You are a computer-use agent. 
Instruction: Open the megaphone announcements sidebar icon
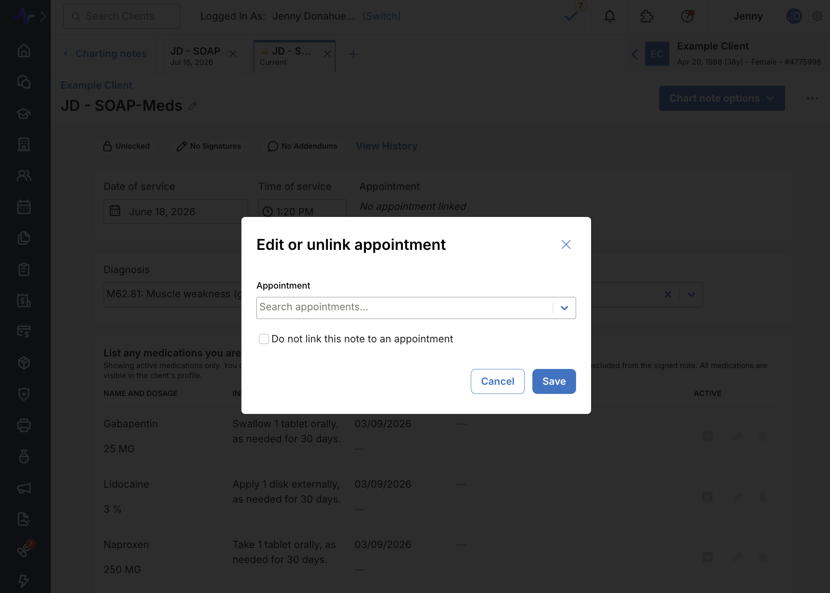click(x=24, y=488)
